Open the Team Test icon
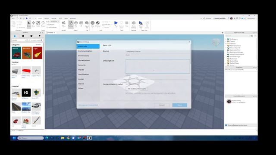The height and width of the screenshot is (155, 276). (x=141, y=24)
